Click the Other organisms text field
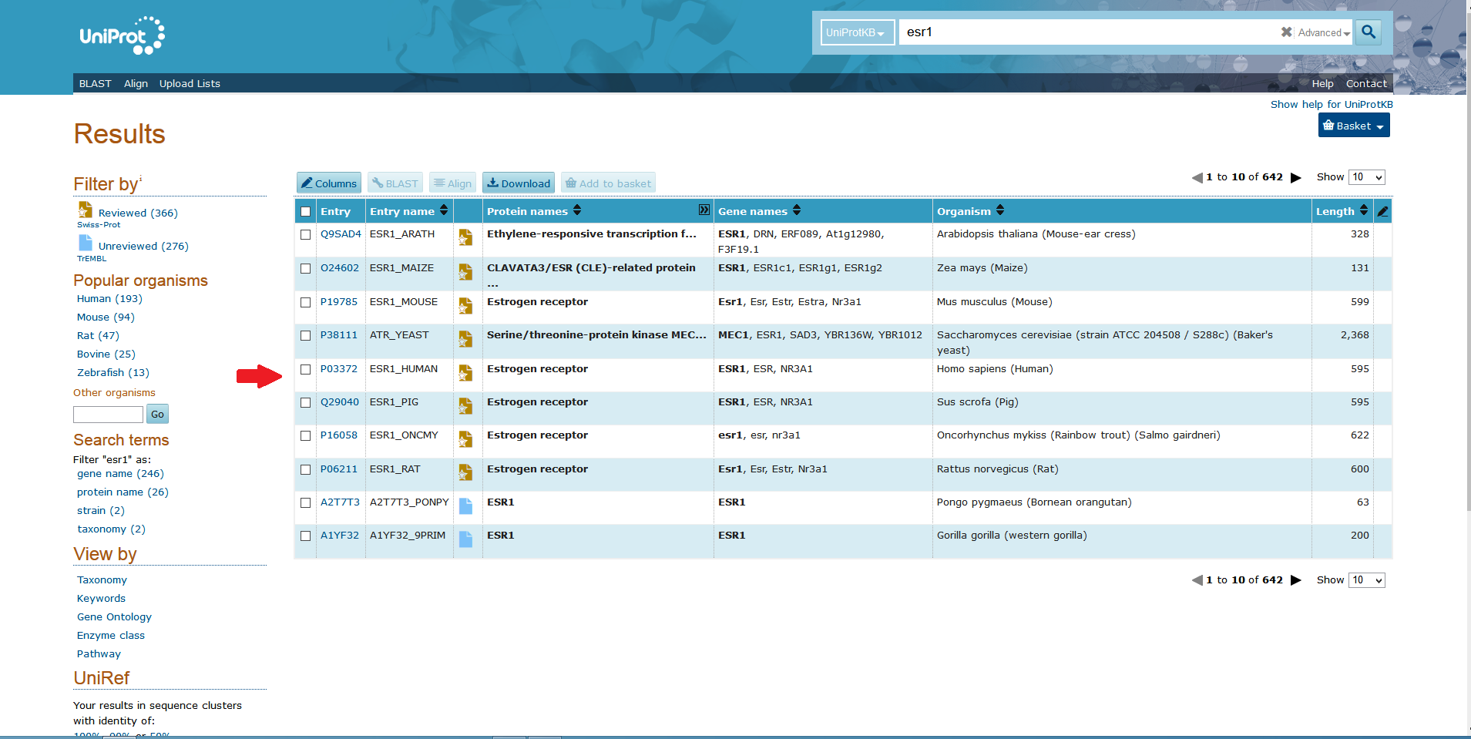The width and height of the screenshot is (1471, 739). point(108,415)
